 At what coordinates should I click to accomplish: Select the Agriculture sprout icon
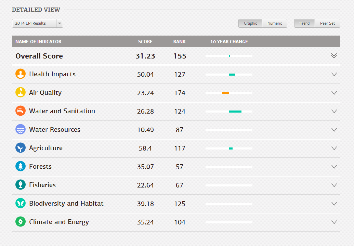pos(20,148)
